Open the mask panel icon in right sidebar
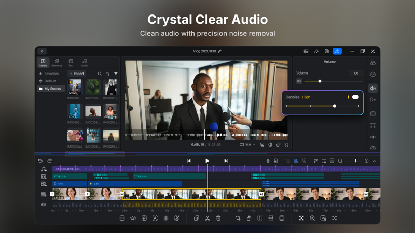The height and width of the screenshot is (233, 415). (372, 114)
